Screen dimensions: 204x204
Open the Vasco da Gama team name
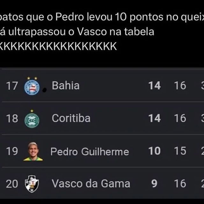point(91,184)
